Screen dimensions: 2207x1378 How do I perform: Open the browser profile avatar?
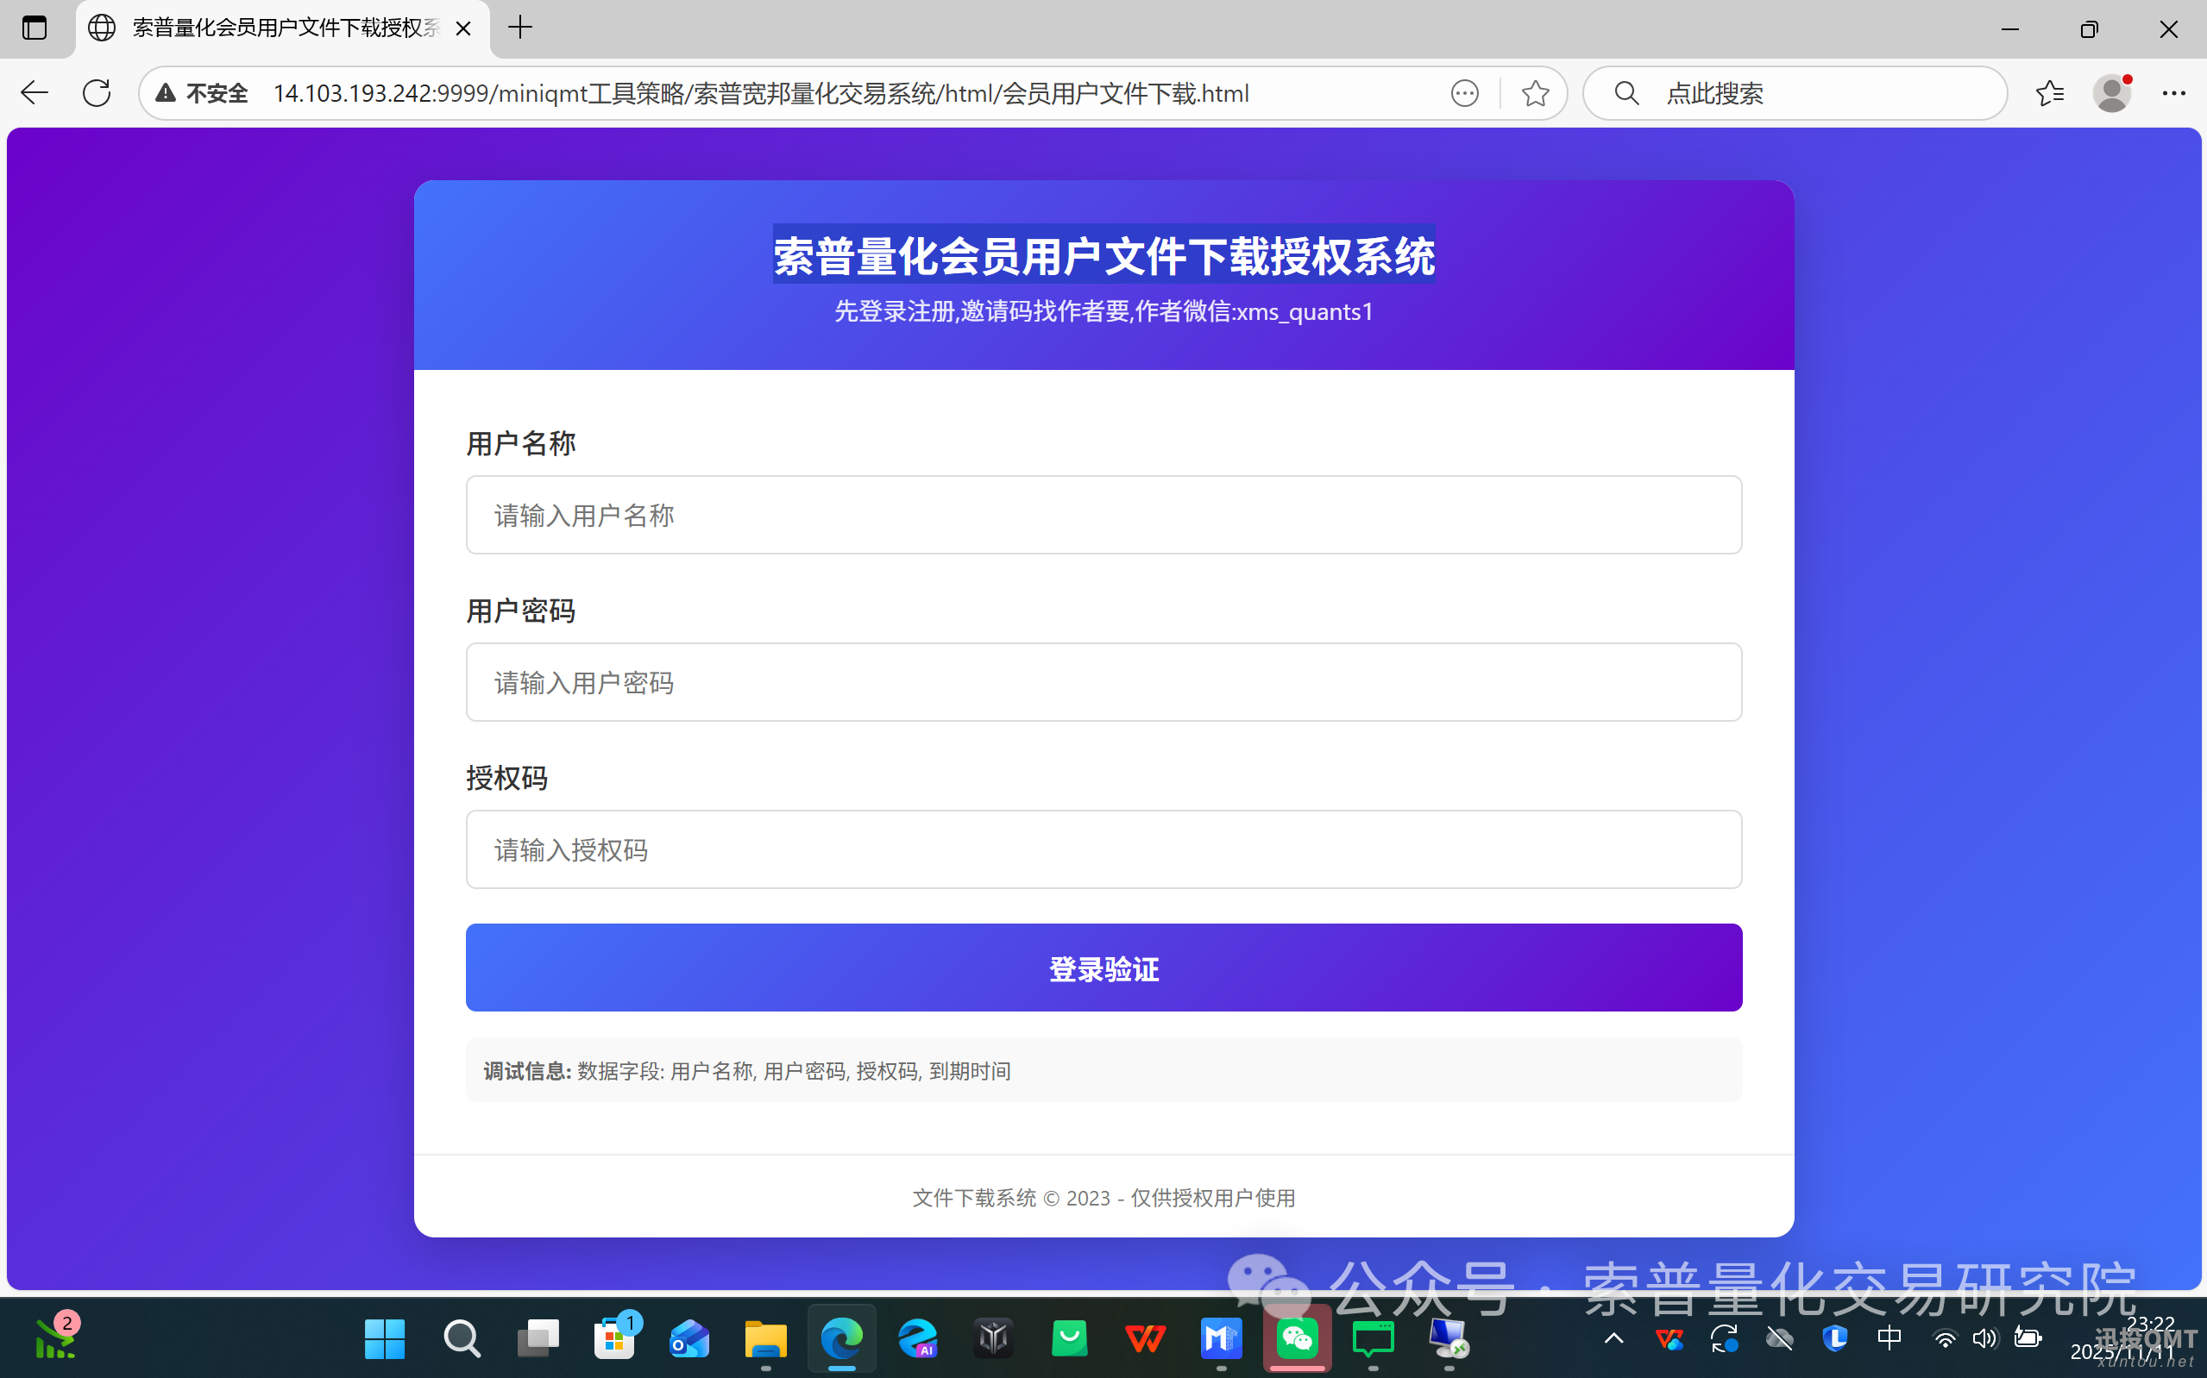tap(2113, 92)
